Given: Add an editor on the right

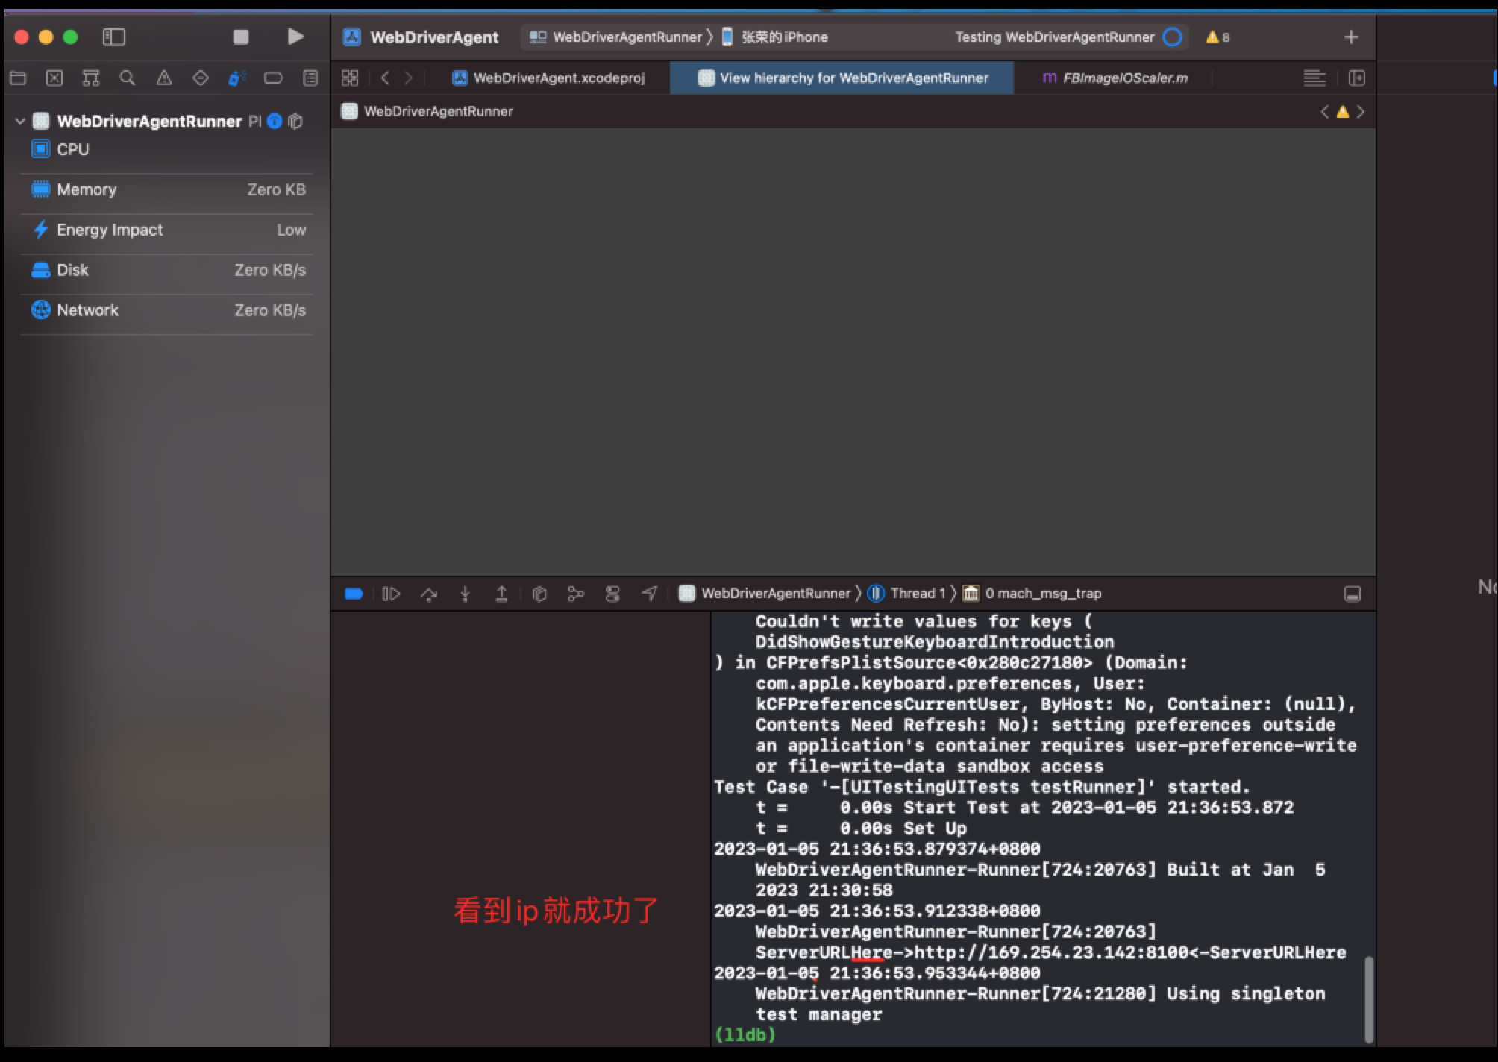Looking at the screenshot, I should 1357,78.
